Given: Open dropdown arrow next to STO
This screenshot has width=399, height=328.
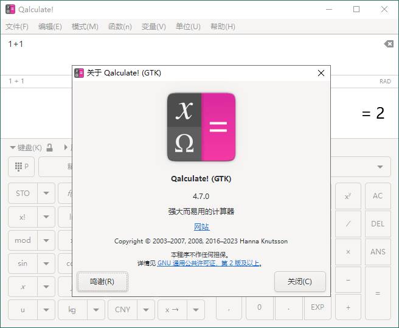Looking at the screenshot, I should pyautogui.click(x=46, y=194).
